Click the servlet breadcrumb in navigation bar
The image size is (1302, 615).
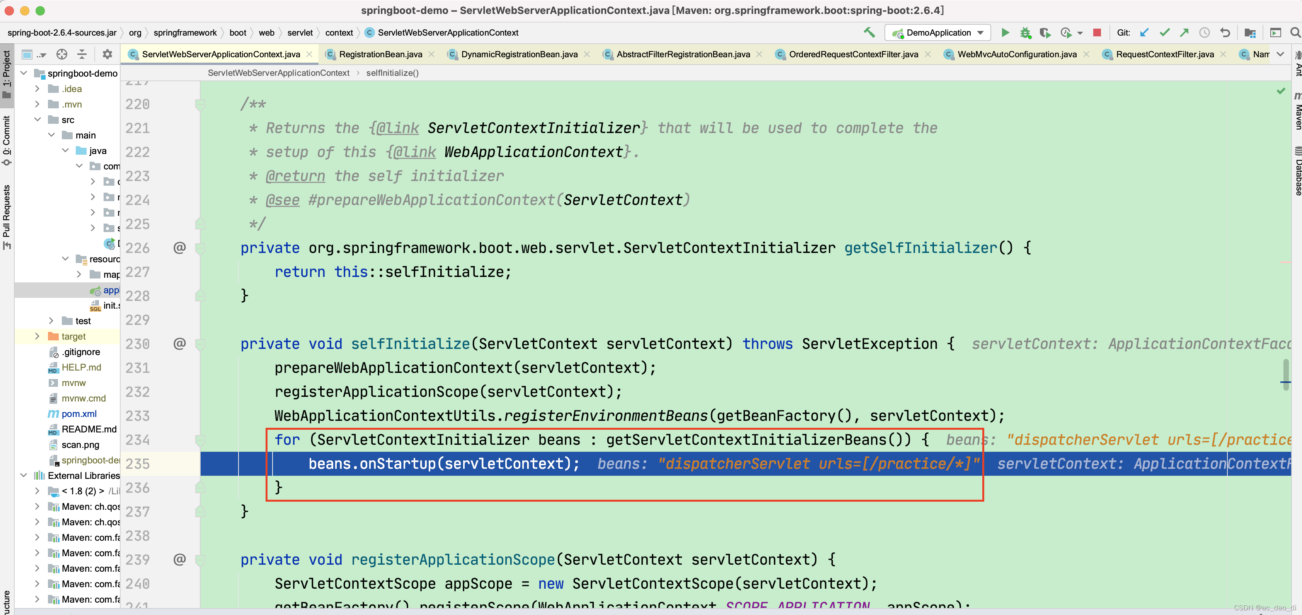pyautogui.click(x=300, y=32)
